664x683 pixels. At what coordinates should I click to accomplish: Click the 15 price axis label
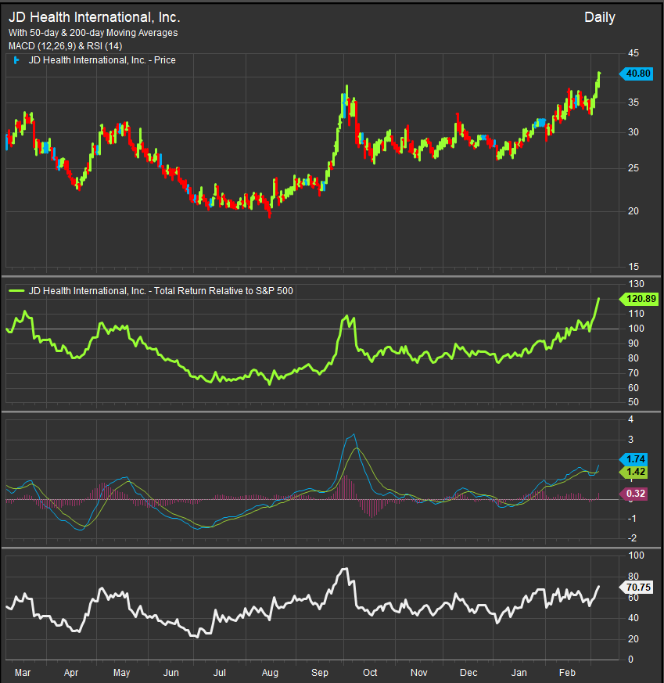point(633,266)
